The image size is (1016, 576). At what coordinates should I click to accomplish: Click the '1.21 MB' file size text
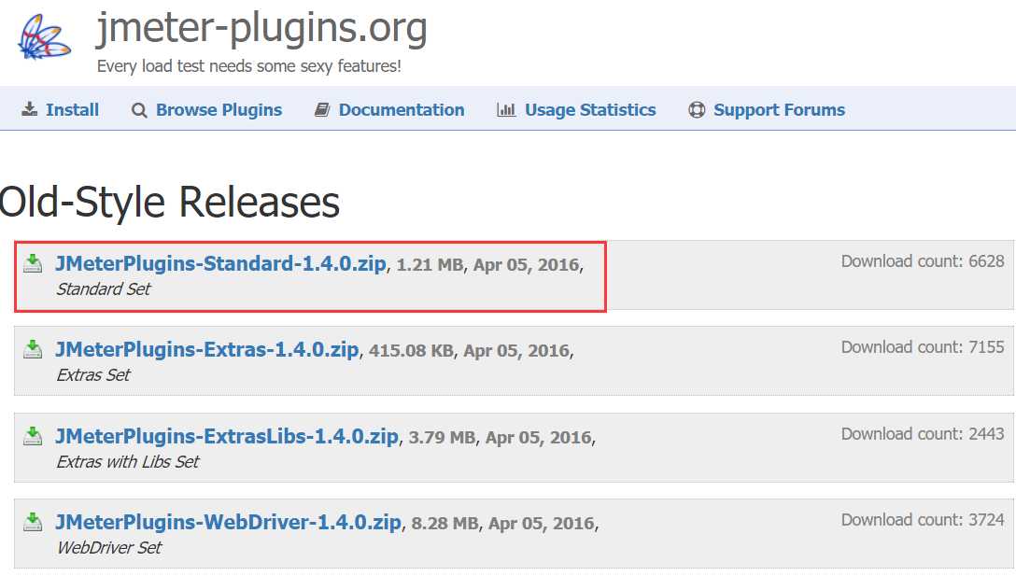(430, 265)
